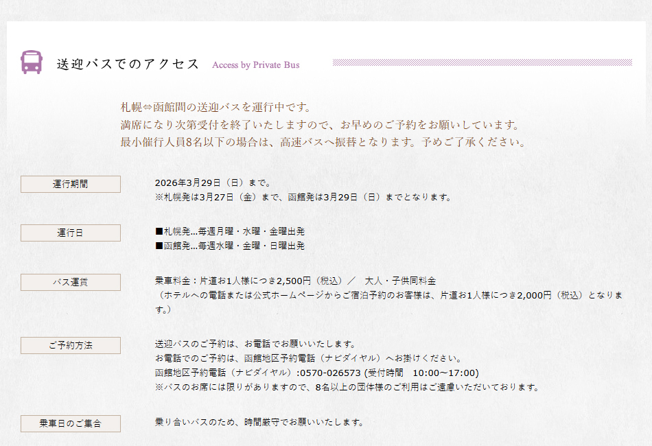Image resolution: width=652 pixels, height=446 pixels.
Task: Click the line ■札幌発…毎週月曜・水曜・金曜出発
Action: (x=230, y=231)
